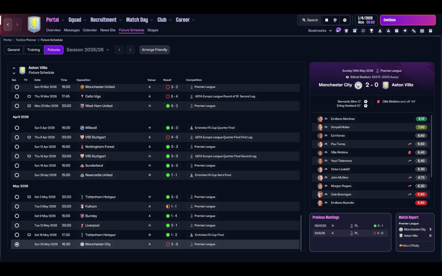Click the goal icon beside Bernardo Silva 12'

point(366,102)
